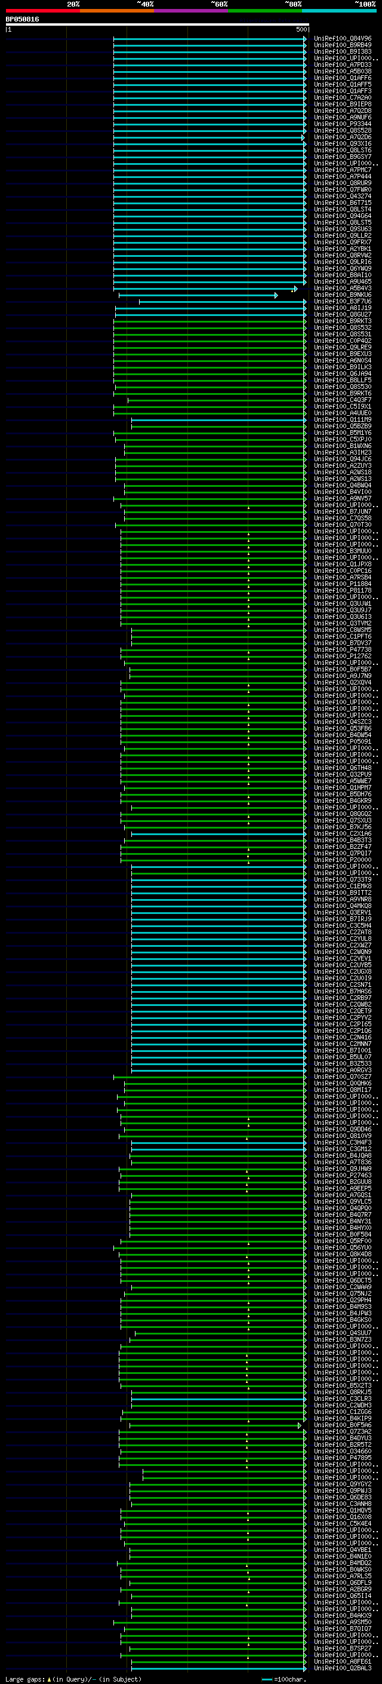Click the green ~80% identity legend segment
The width and height of the screenshot is (382, 1684).
[265, 11]
